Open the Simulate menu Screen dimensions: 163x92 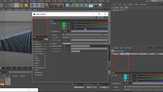click(x=41, y=1)
